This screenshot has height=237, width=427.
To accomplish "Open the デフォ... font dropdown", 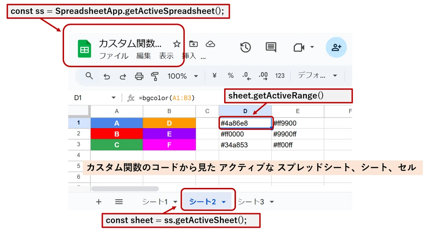I will (x=317, y=76).
